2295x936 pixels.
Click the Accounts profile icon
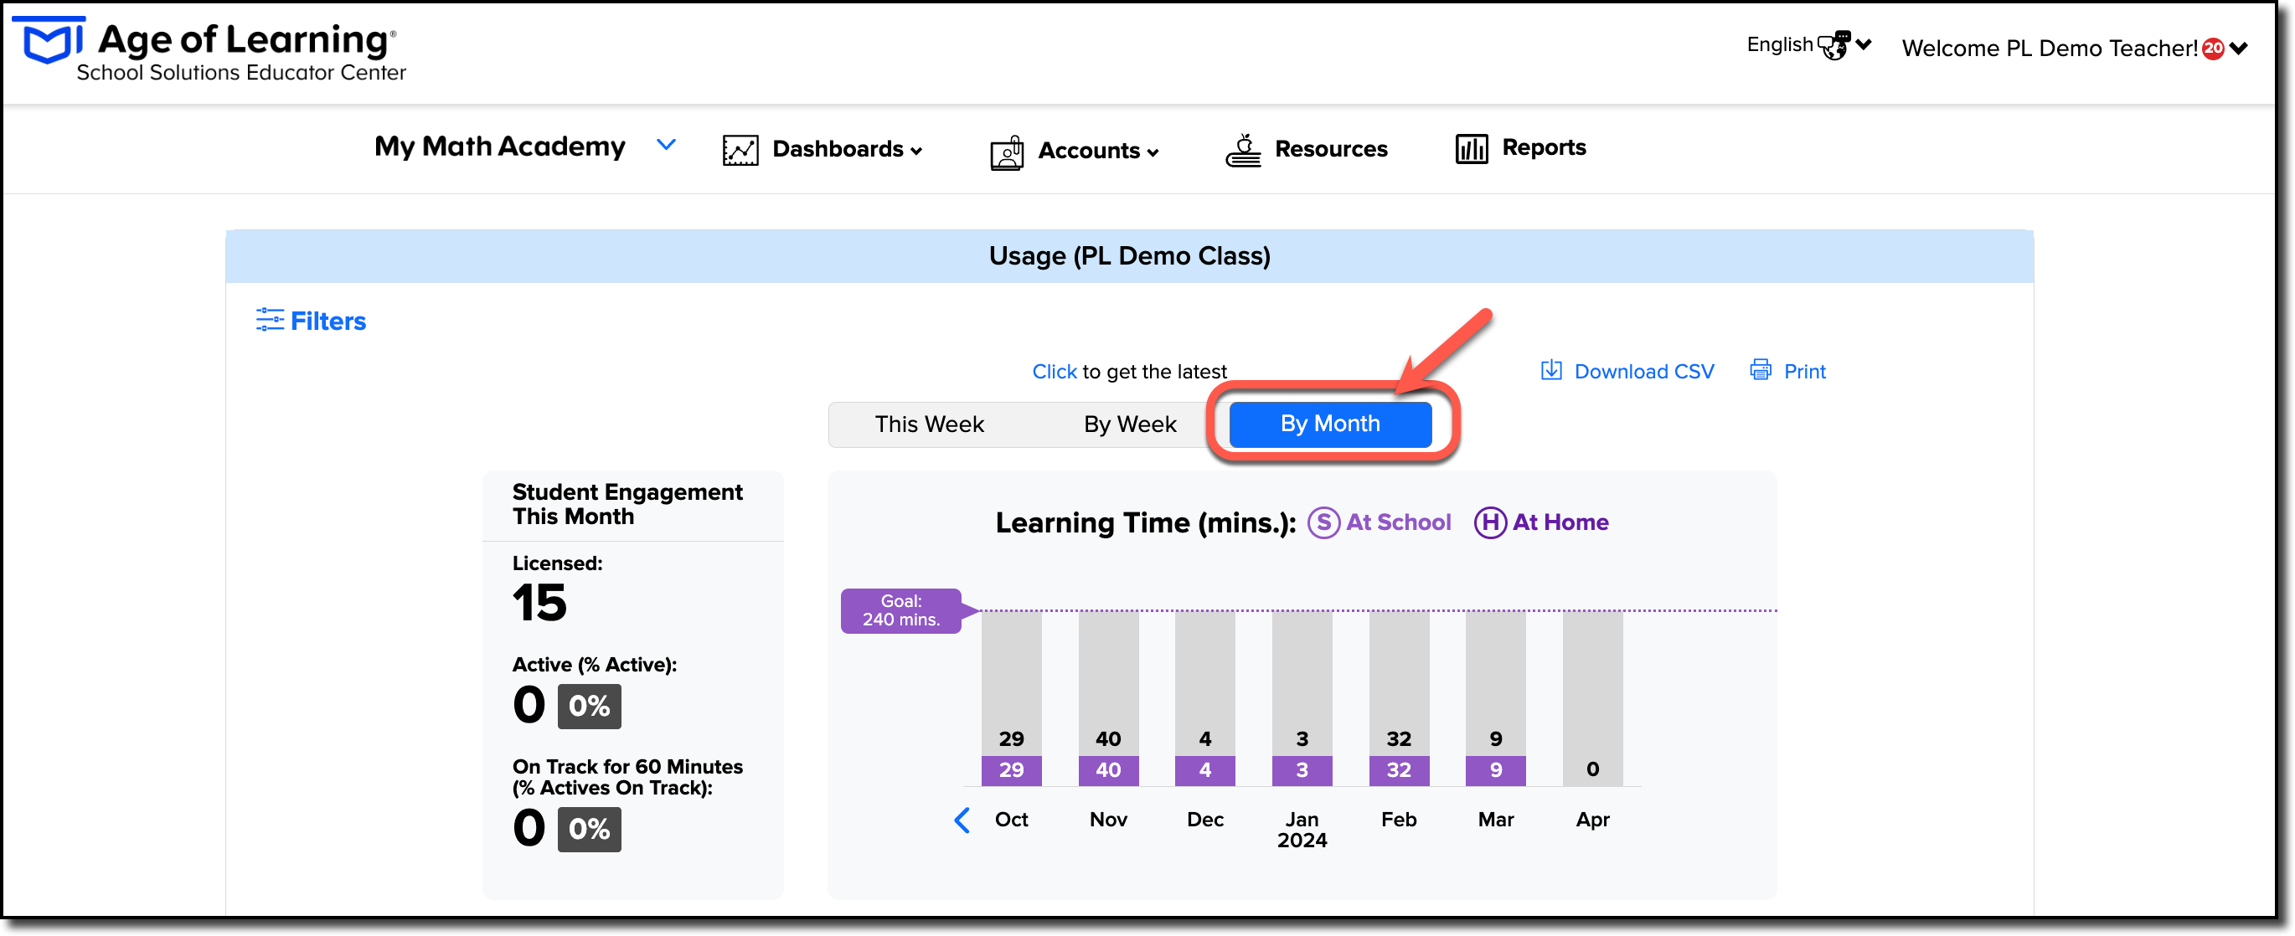(x=1007, y=152)
